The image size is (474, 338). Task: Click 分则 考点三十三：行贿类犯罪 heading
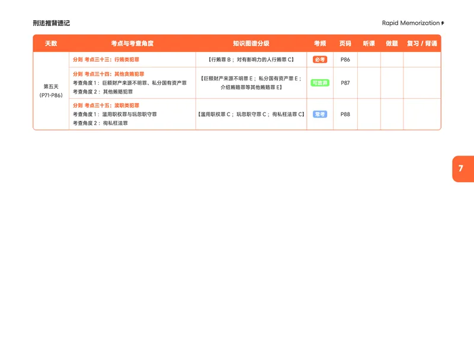pyautogui.click(x=106, y=60)
